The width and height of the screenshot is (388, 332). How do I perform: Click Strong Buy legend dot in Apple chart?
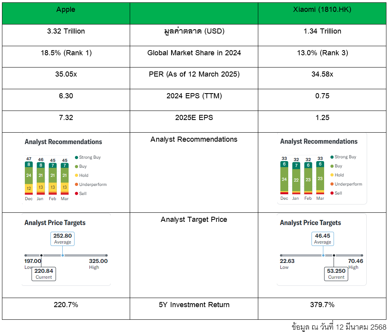coord(76,158)
